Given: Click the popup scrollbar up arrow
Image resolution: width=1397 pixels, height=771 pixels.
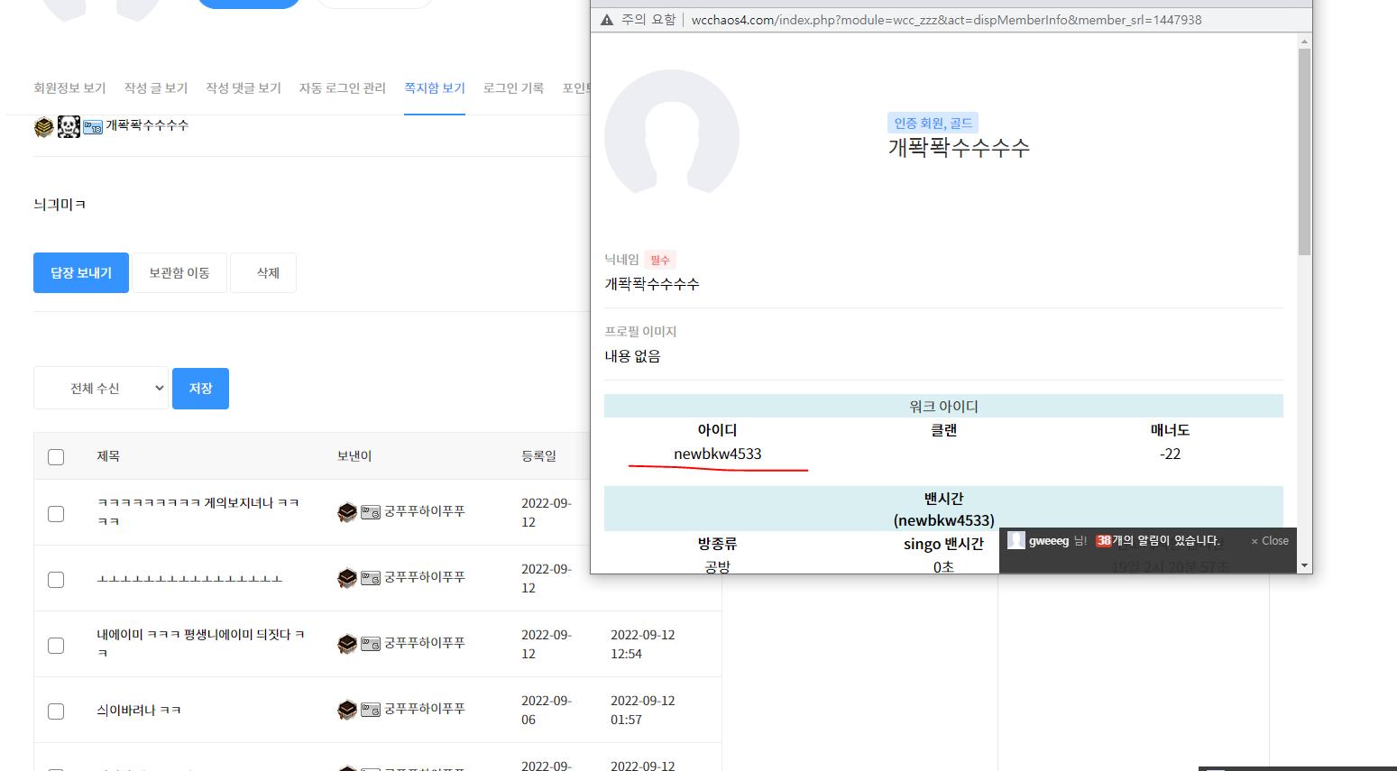Looking at the screenshot, I should (x=1304, y=41).
